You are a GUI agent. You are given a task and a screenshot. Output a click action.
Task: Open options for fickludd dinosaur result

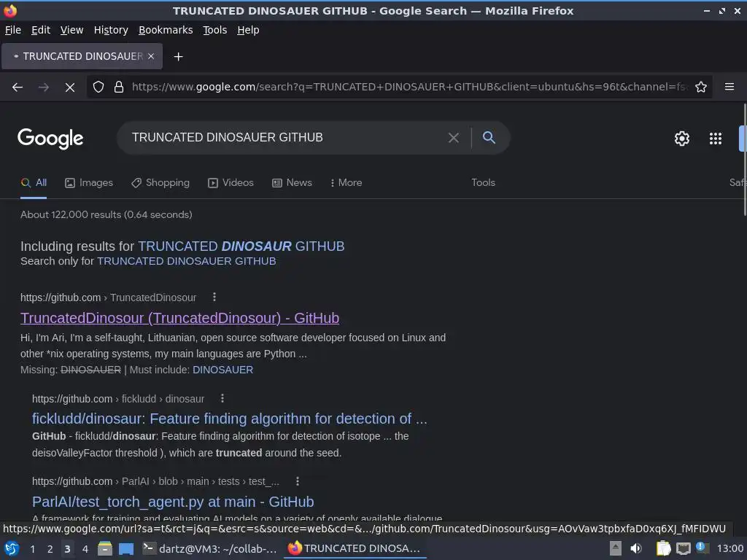[x=222, y=398]
